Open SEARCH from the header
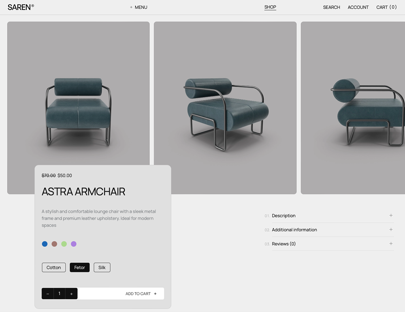Viewport: 405px width, 312px height. 331,7
